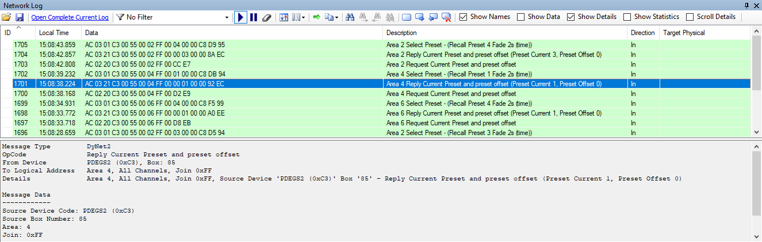Click the save log disk icon
Viewport: 762px width, 242px height.
(20, 17)
